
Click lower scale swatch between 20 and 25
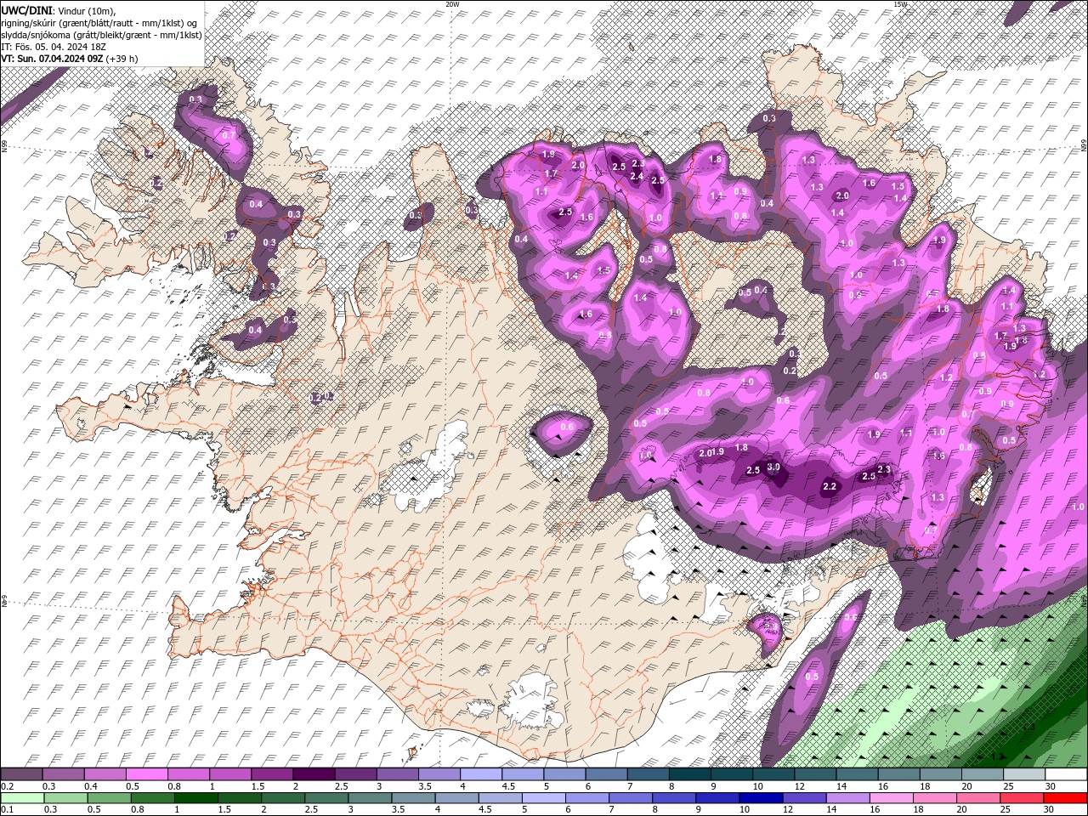pyautogui.click(x=979, y=798)
